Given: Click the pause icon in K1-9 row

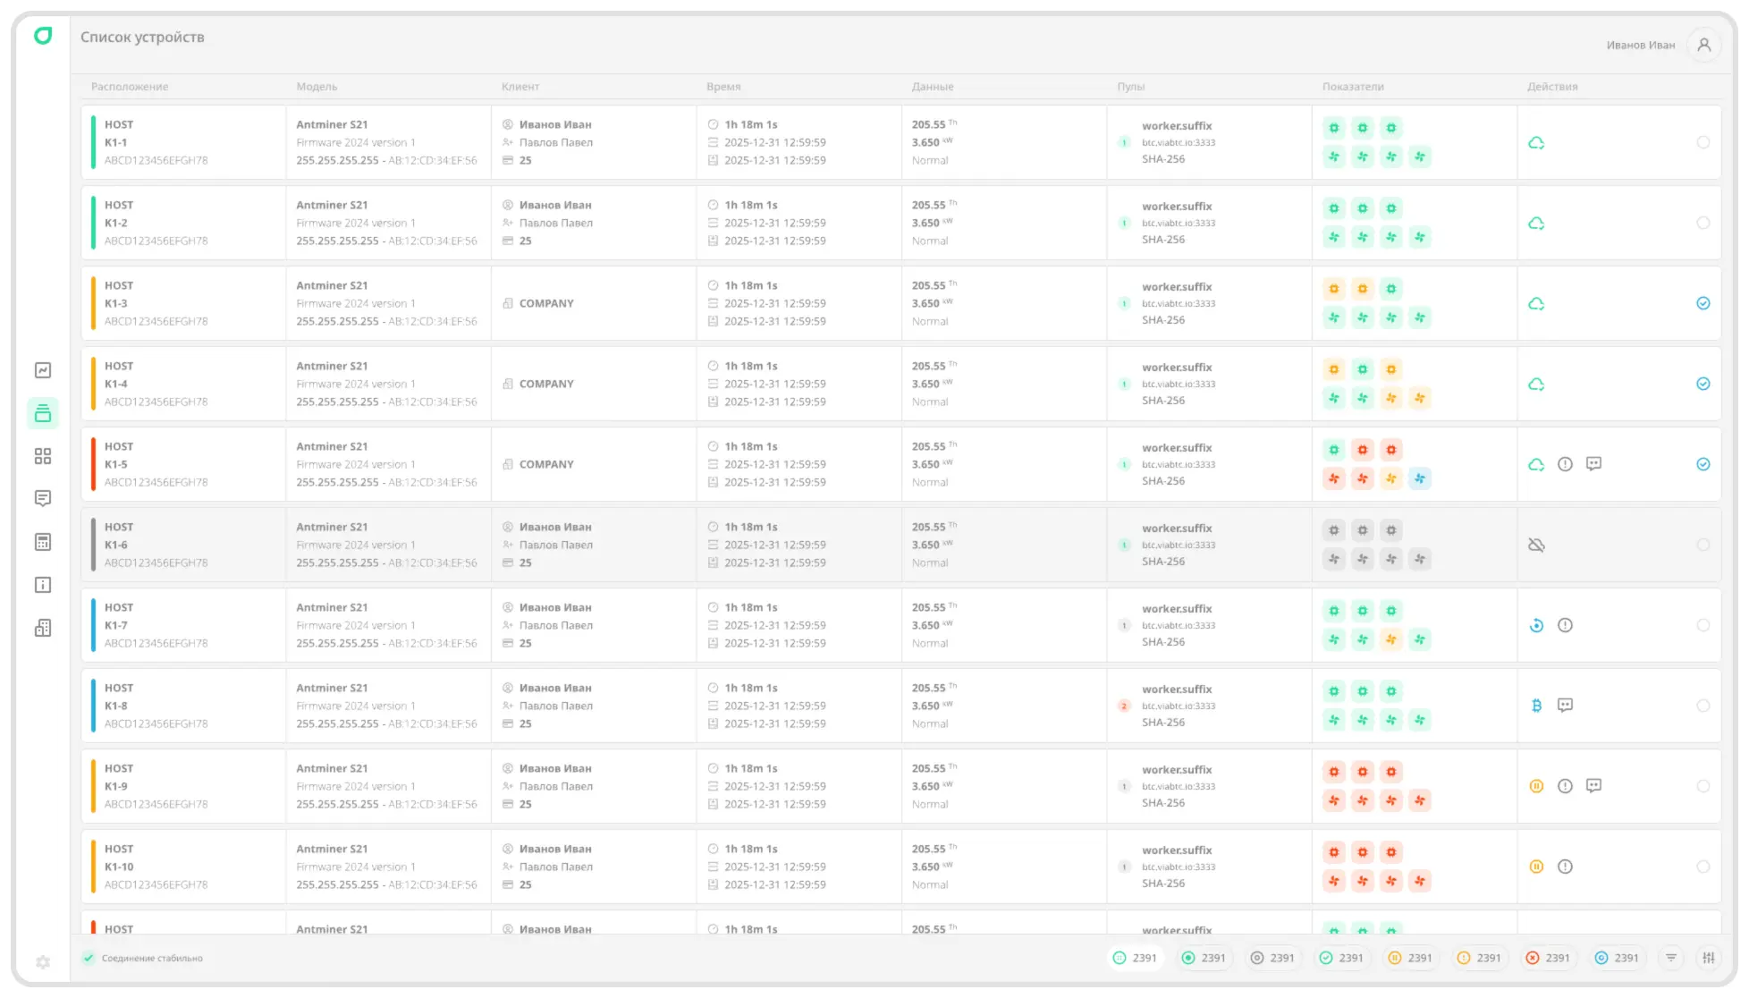Looking at the screenshot, I should tap(1536, 786).
